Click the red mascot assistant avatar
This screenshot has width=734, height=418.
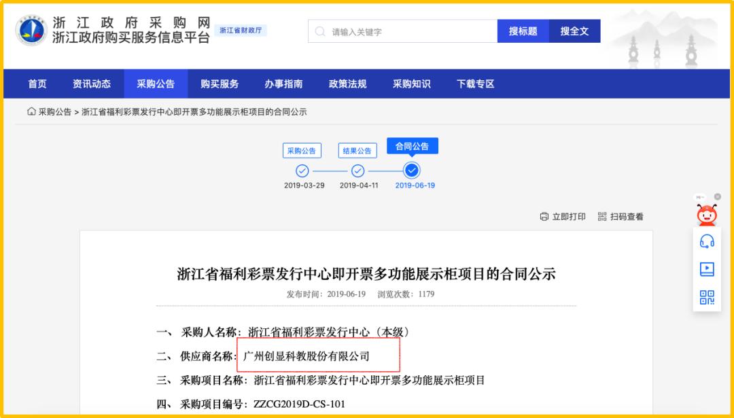coord(707,215)
